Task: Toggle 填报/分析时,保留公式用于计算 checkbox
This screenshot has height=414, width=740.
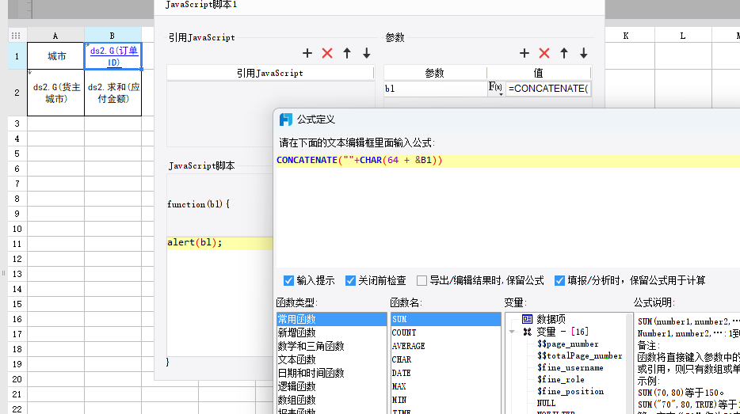Action: click(x=559, y=281)
